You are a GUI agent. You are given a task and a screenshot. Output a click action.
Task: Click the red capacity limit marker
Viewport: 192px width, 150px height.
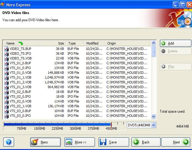(111, 125)
